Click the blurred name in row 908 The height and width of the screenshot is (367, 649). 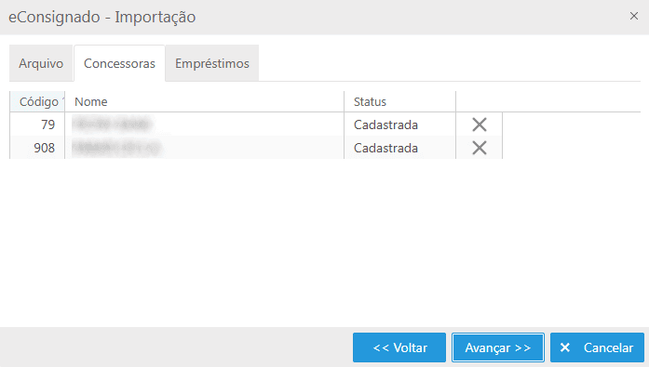[116, 148]
